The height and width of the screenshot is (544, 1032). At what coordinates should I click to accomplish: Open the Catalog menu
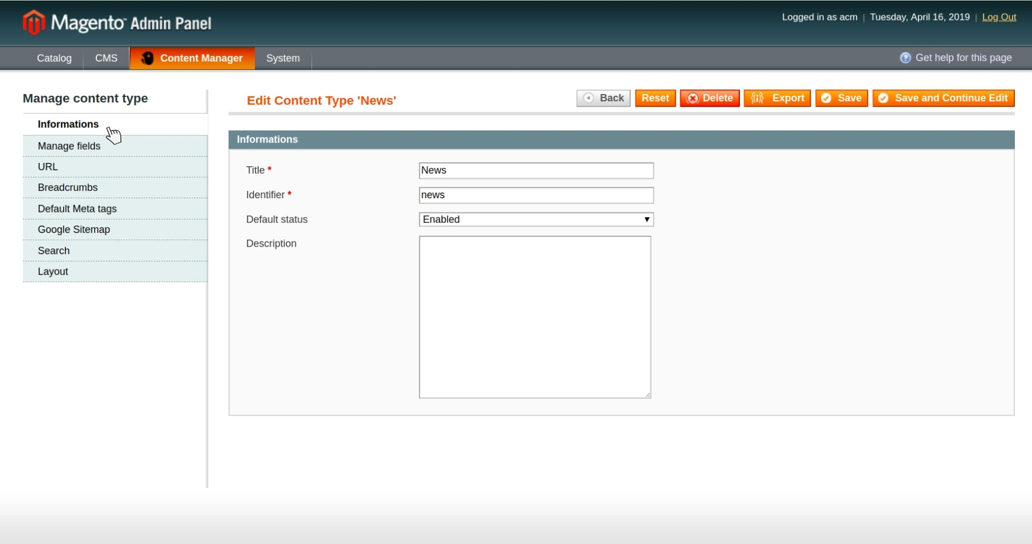(x=54, y=58)
